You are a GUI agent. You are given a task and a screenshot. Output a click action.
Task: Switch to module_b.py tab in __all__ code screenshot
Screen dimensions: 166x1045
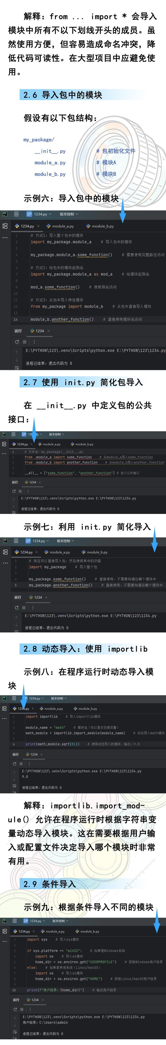82,444
